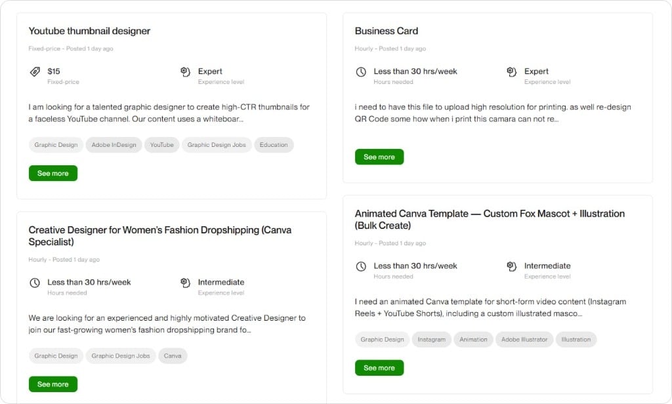Choose the Education tag chip

click(x=274, y=145)
